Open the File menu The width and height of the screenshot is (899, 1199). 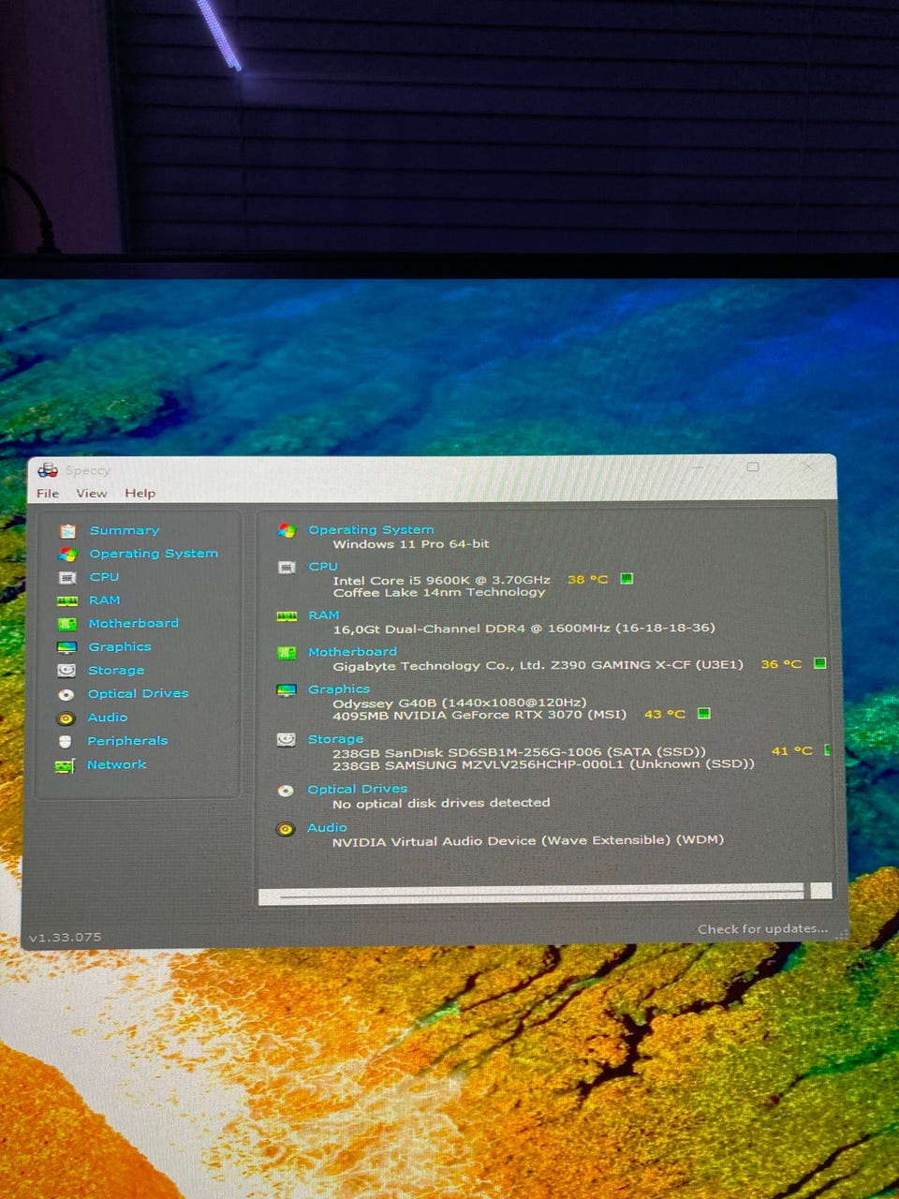pyautogui.click(x=48, y=494)
